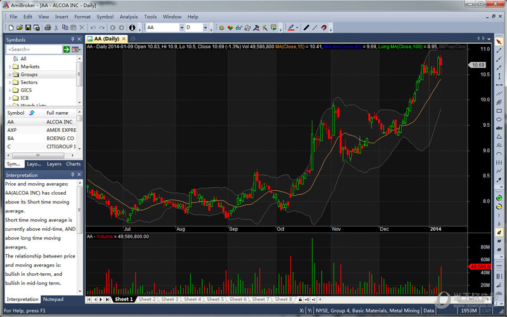Image resolution: width=507 pixels, height=317 pixels.
Task: Click the Copy toolbar icon
Action: [x=65, y=28]
